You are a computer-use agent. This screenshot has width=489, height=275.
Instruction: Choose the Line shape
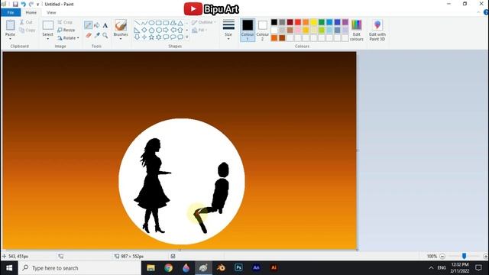[x=137, y=23]
